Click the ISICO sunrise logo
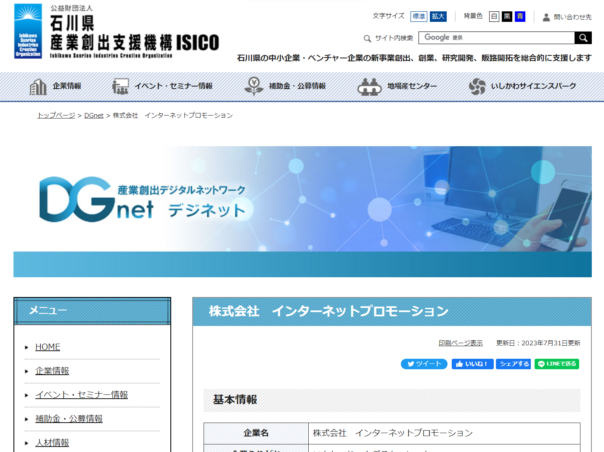604x452 pixels. pyautogui.click(x=28, y=31)
